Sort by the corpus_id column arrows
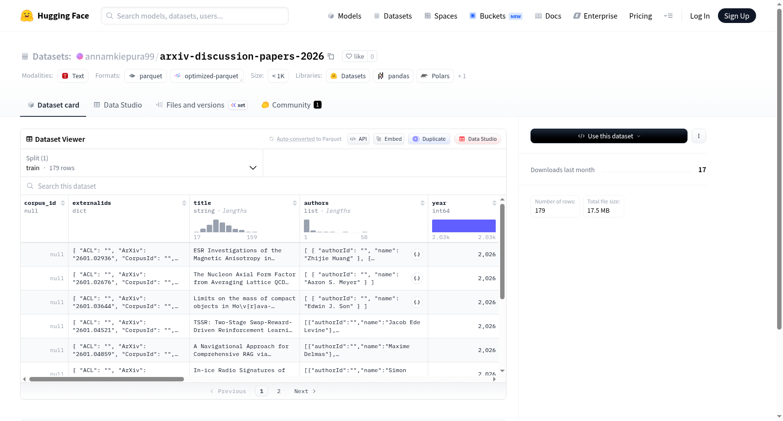 pos(63,203)
